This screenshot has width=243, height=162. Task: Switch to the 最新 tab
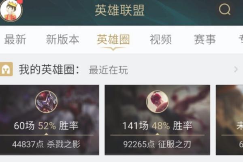[15, 40]
